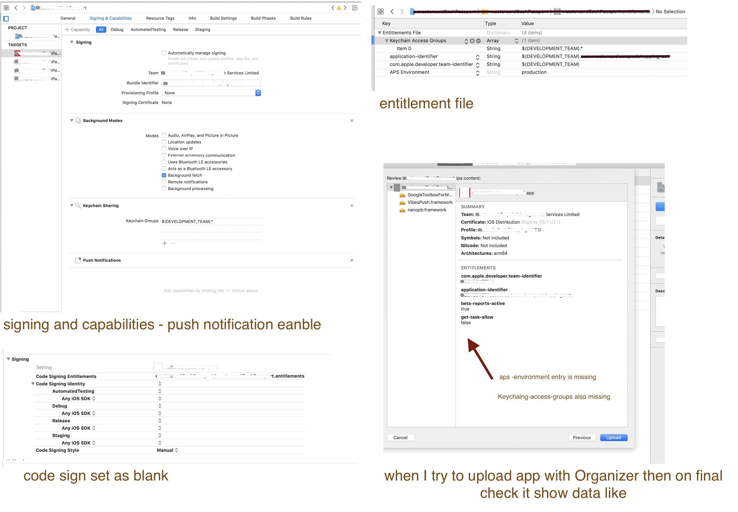Click plus icon on Keychain Access Groups row
Viewport: 738px width, 512px height.
(x=472, y=41)
